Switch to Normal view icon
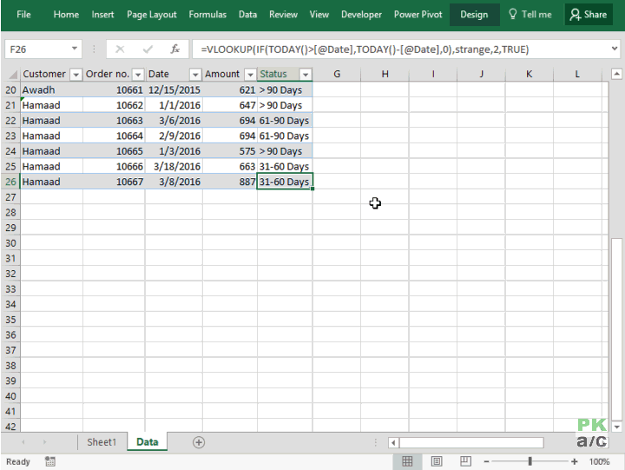This screenshot has height=470, width=625. [x=407, y=461]
